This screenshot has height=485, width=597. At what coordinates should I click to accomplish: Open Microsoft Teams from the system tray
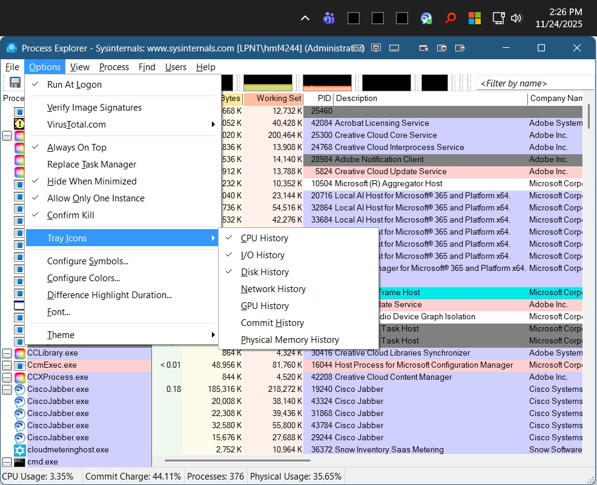[329, 18]
